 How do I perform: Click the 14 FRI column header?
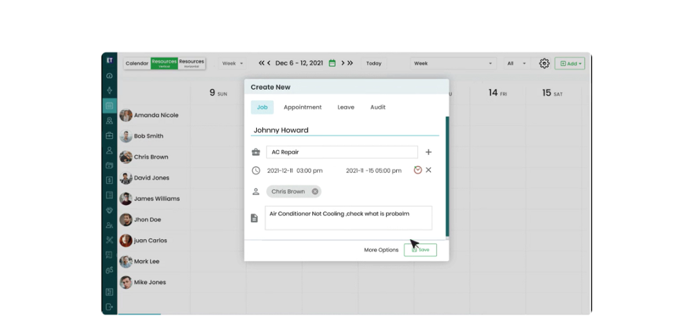(x=498, y=93)
